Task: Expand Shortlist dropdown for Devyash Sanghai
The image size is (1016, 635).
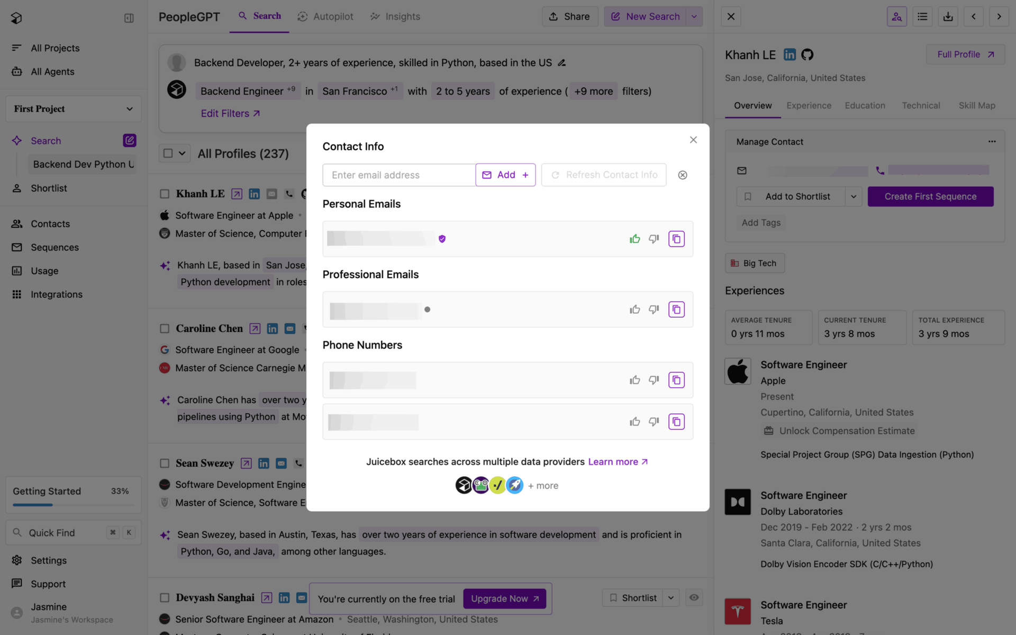Action: (x=671, y=597)
